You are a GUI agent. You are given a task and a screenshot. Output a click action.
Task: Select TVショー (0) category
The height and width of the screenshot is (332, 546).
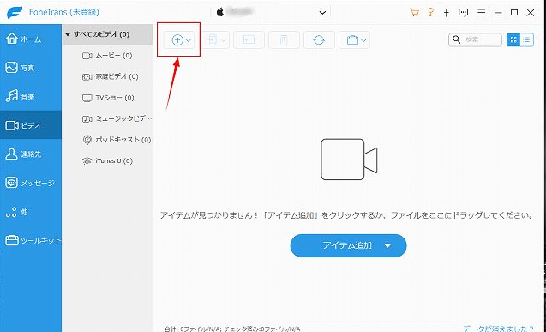pos(107,98)
